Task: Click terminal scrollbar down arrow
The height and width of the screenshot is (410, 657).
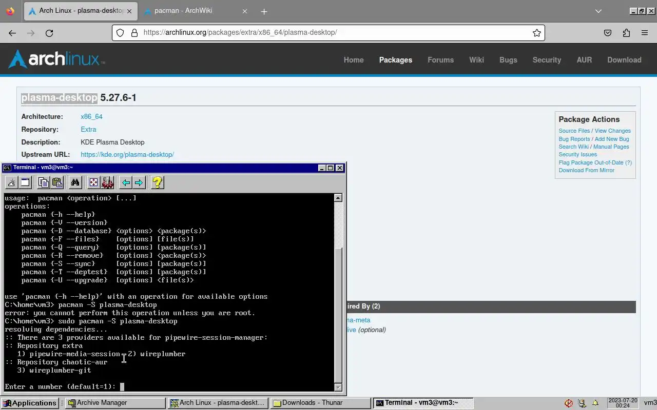Action: click(x=338, y=387)
